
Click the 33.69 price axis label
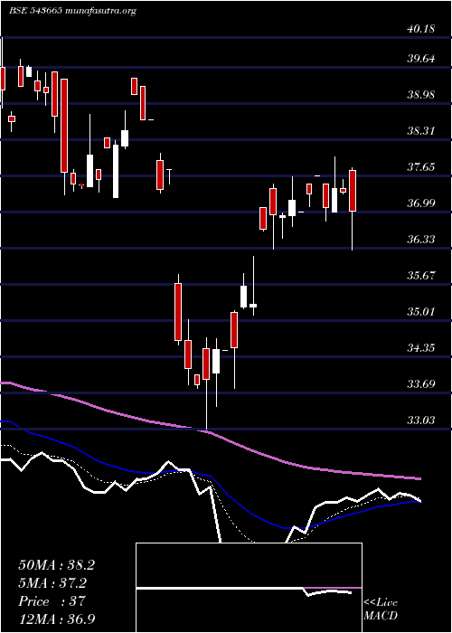421,384
